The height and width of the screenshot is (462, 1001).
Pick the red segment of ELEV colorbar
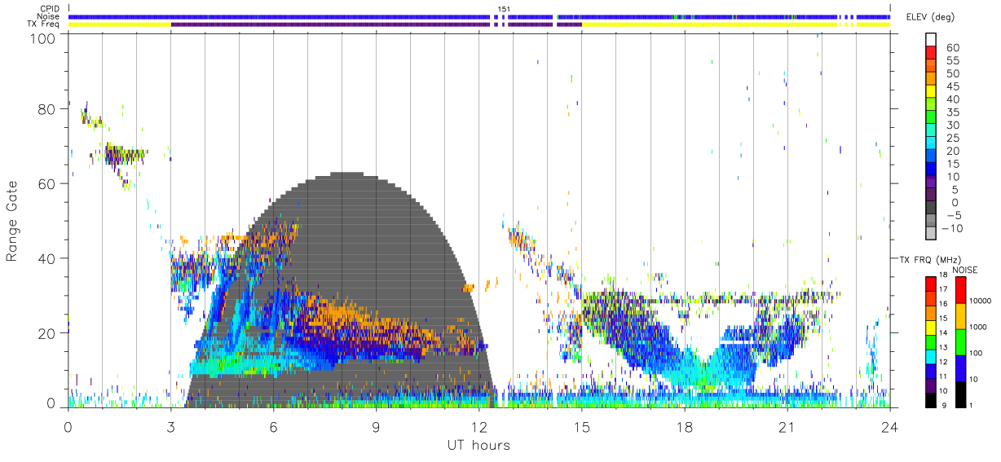click(931, 53)
